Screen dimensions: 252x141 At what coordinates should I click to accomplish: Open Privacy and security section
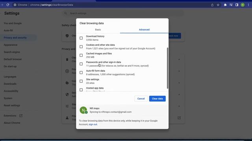(x=15, y=38)
